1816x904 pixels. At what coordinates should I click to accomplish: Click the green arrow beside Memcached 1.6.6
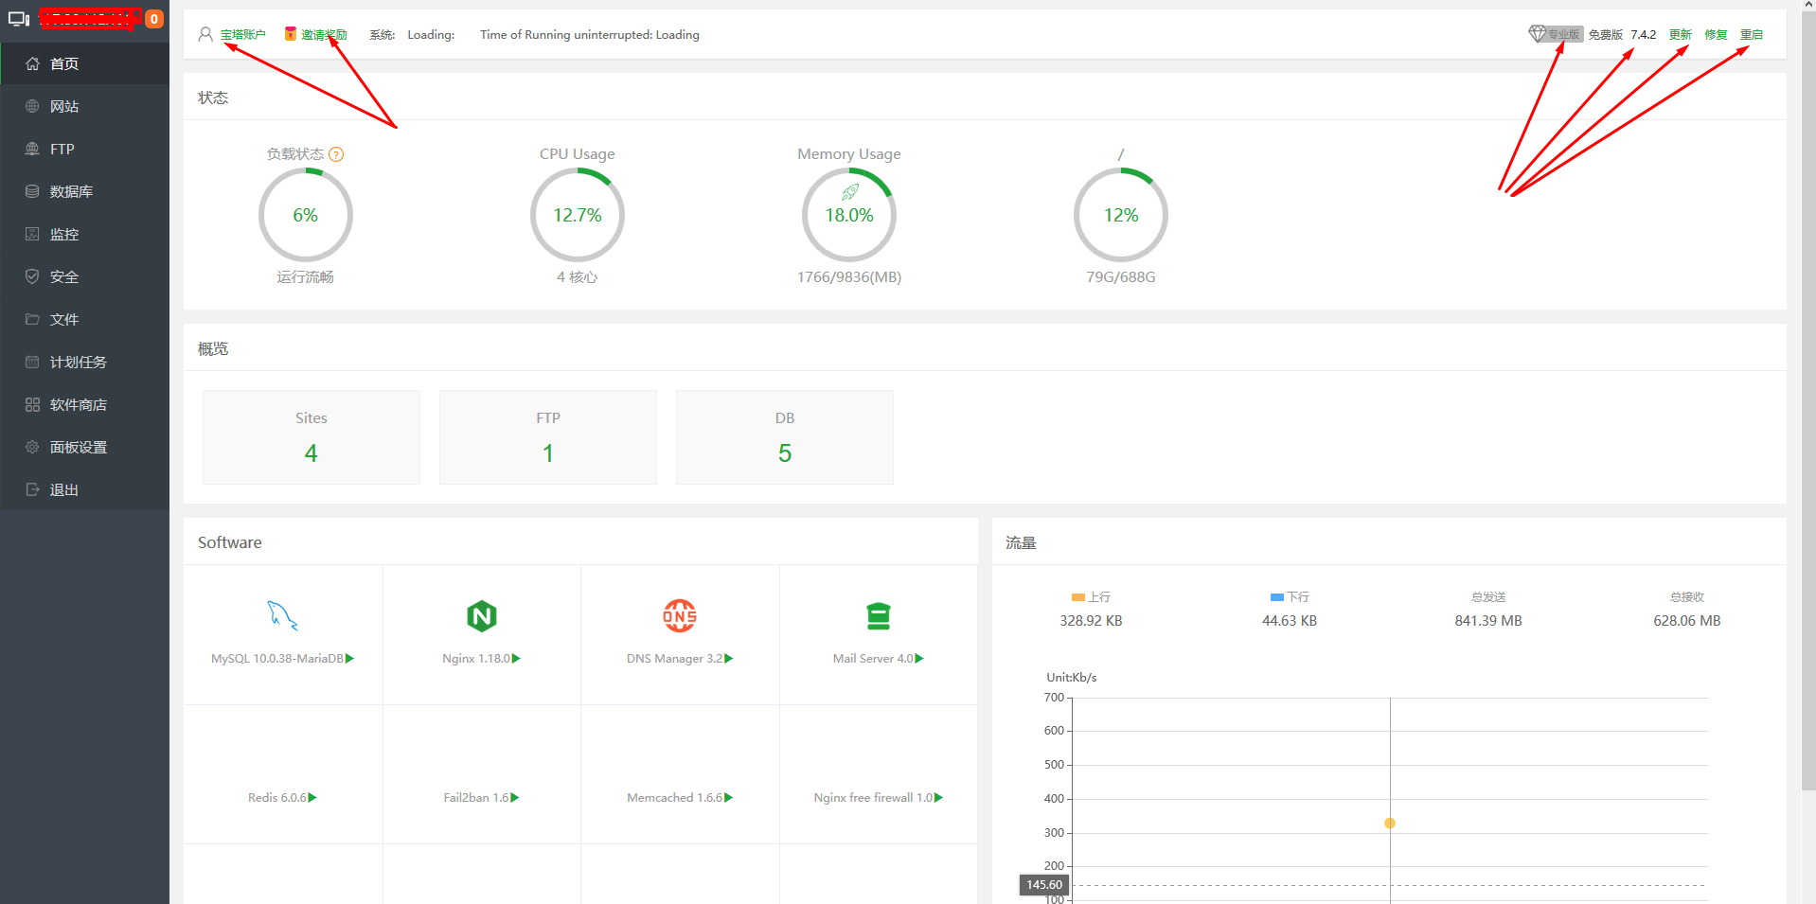[729, 798]
